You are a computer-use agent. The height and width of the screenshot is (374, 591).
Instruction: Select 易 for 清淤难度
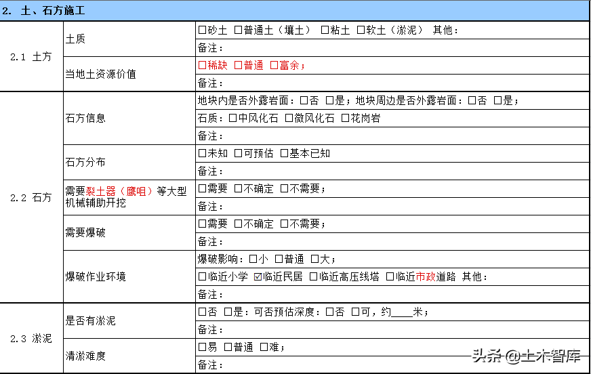tap(202, 348)
